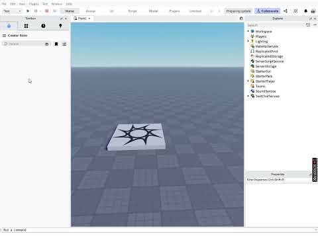Open the Model ribbon tab
The image size is (318, 238).
(153, 11)
